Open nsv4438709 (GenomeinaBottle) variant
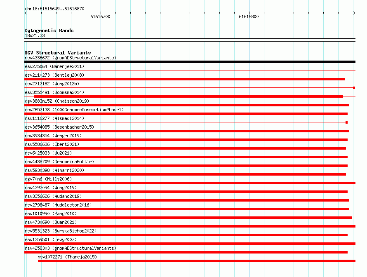The width and height of the screenshot is (367, 277). click(59, 162)
